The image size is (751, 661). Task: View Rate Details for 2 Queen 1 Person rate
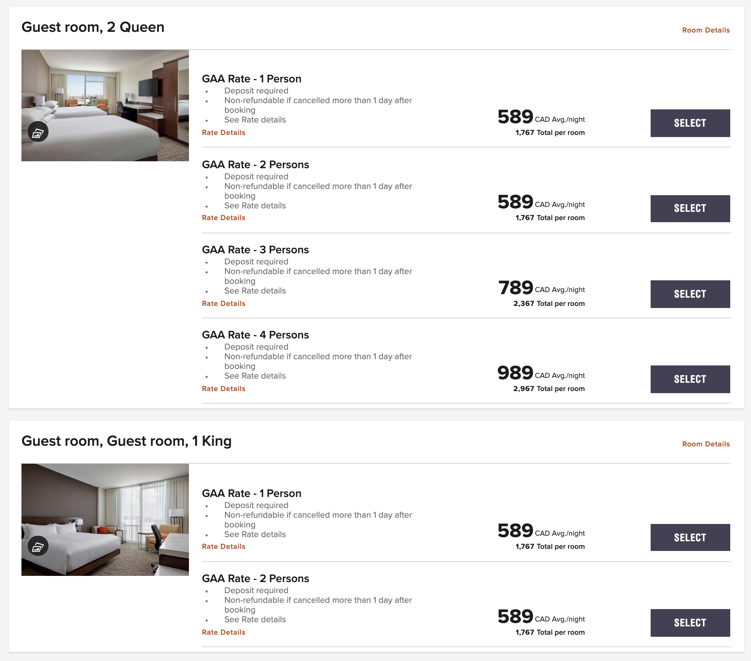(x=223, y=133)
